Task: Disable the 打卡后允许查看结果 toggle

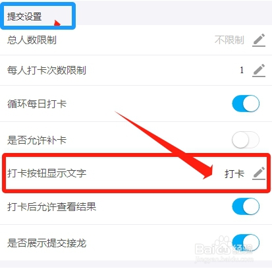Action: [246, 206]
